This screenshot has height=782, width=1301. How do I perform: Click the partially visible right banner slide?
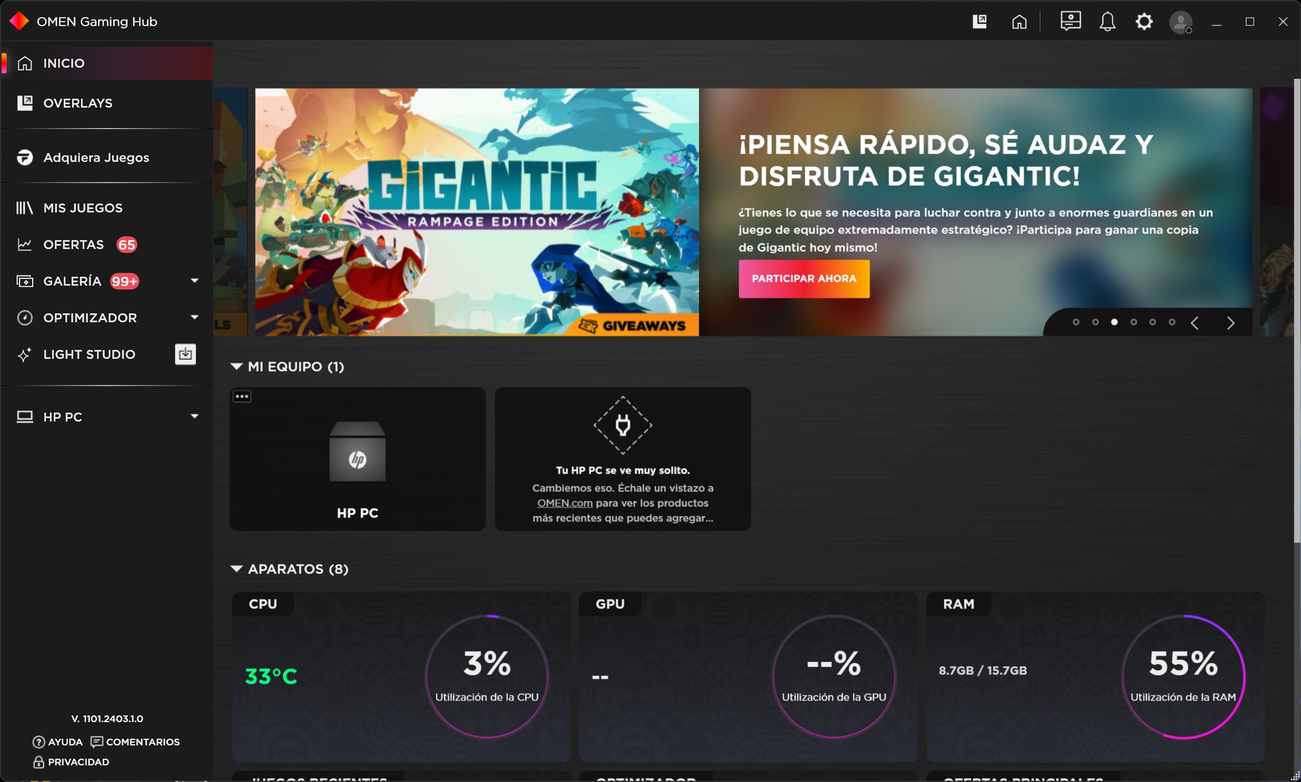(x=1276, y=212)
